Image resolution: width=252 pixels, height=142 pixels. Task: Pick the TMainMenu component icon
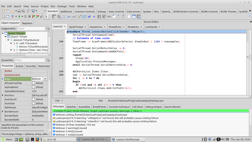point(54,17)
